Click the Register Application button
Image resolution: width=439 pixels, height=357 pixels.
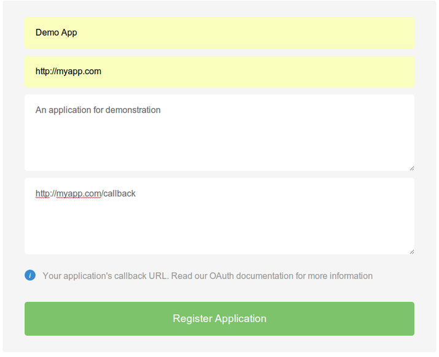pyautogui.click(x=219, y=318)
